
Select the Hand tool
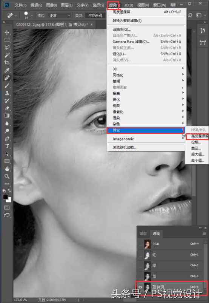coord(7,169)
